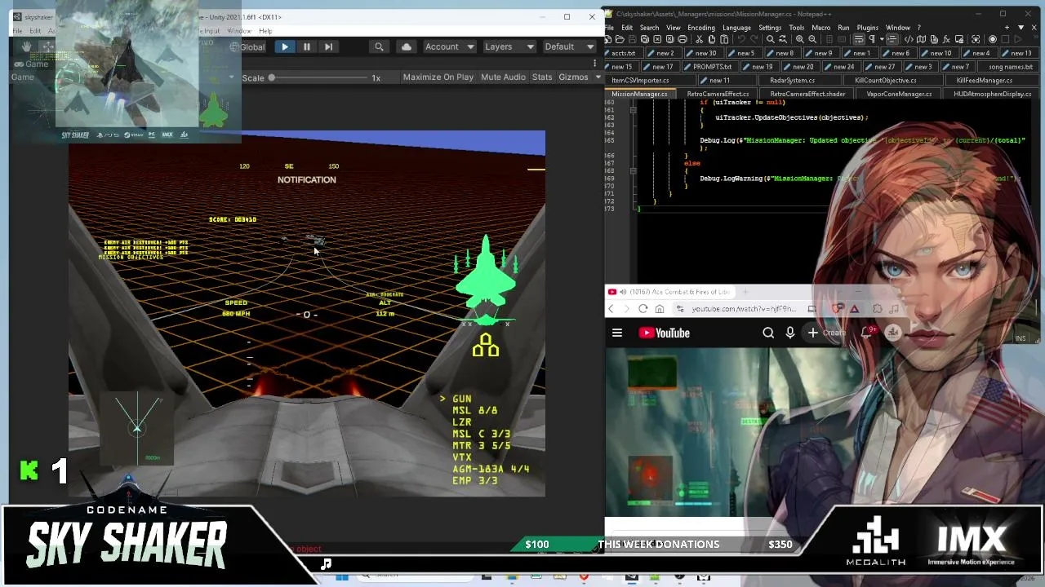The width and height of the screenshot is (1045, 587).
Task: Click the YouTube search icon
Action: point(768,333)
